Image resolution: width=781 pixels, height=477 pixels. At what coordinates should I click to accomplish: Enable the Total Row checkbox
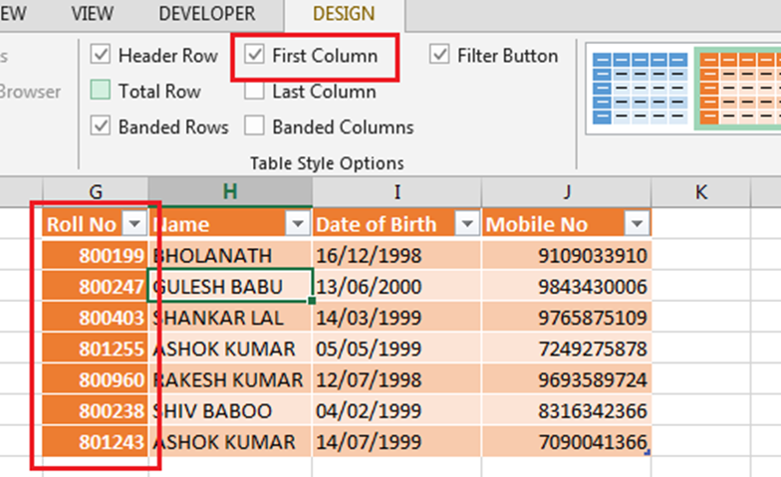(x=101, y=92)
